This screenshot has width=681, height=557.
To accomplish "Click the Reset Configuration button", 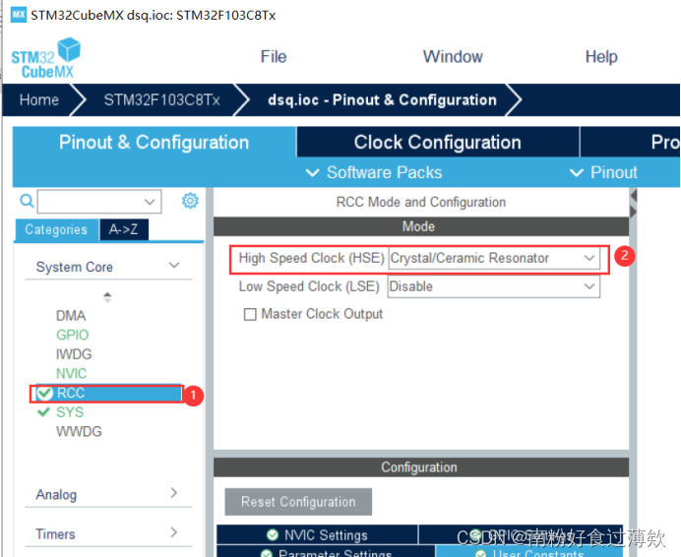I will tap(298, 502).
